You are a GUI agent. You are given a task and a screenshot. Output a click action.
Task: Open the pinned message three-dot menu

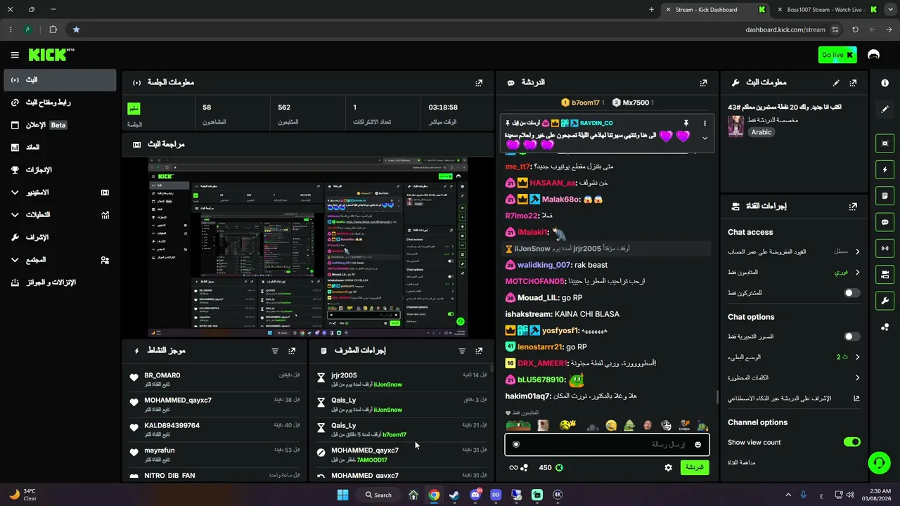(705, 123)
